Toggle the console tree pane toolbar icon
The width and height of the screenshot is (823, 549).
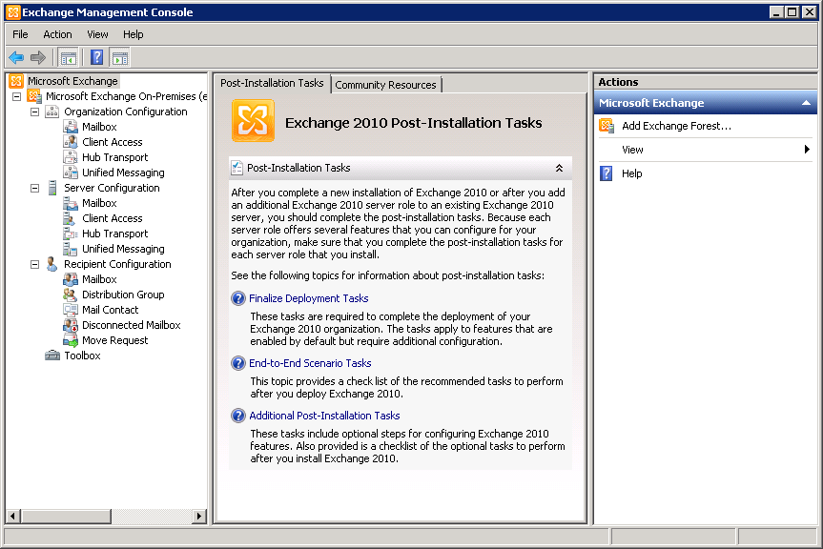(69, 58)
